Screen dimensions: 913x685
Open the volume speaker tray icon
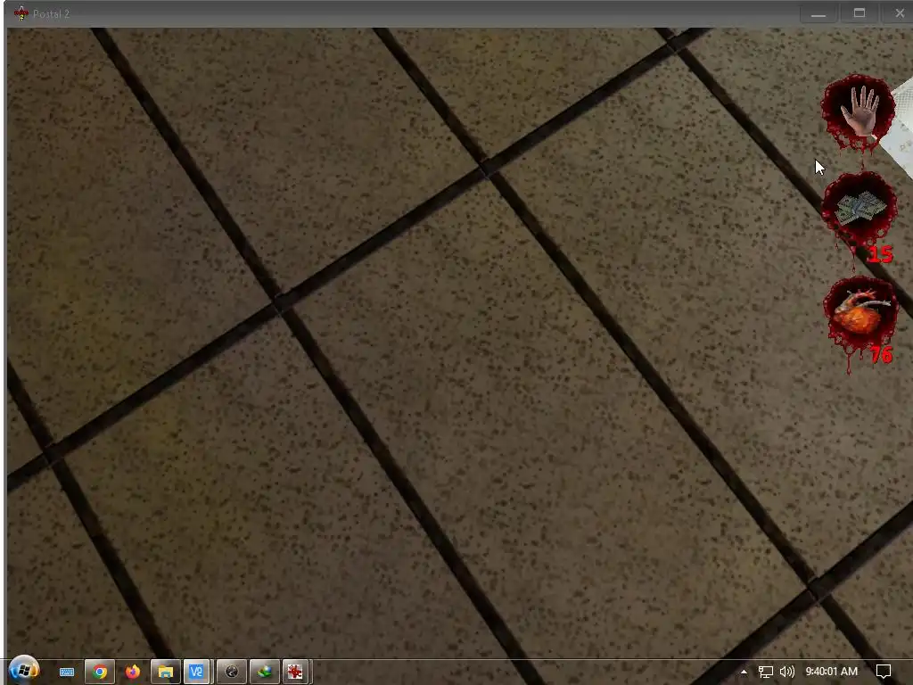(787, 672)
